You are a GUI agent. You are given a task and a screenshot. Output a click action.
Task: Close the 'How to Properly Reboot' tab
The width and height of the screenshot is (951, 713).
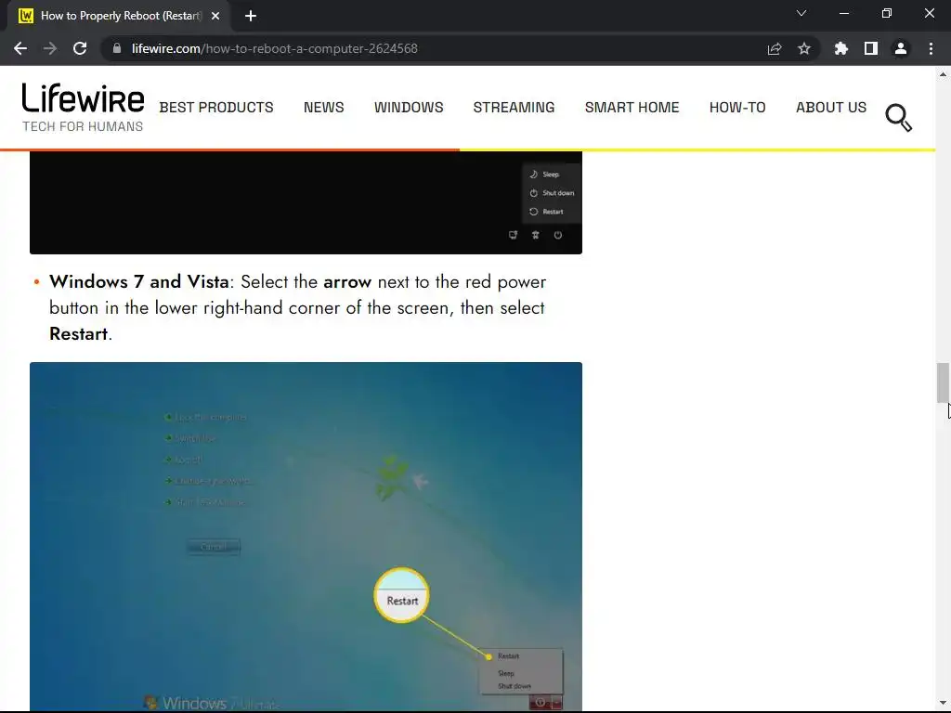point(215,16)
